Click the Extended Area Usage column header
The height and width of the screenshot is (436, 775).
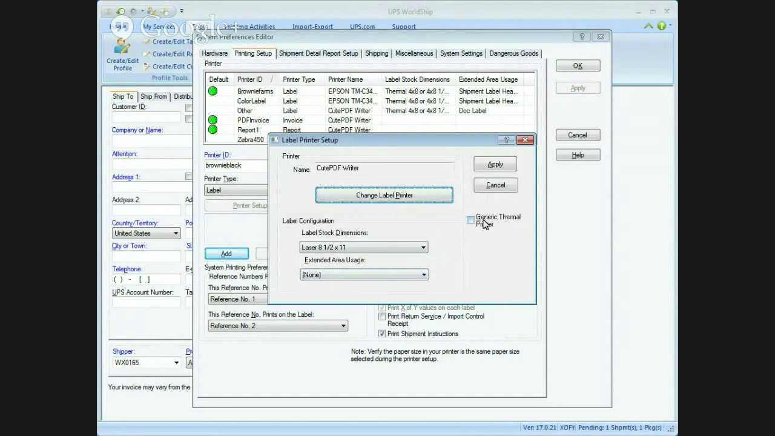[489, 79]
